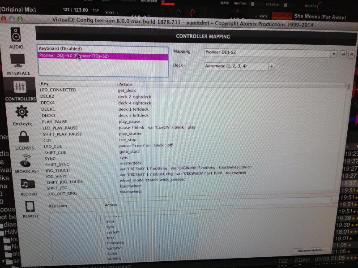
Task: Choose system in the action category list
Action: 113,232
